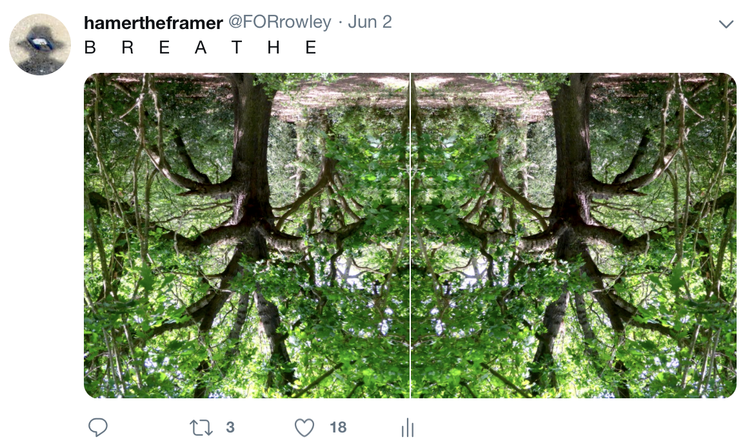Open hamertheframer's profile avatar
This screenshot has width=745, height=446.
coord(40,44)
